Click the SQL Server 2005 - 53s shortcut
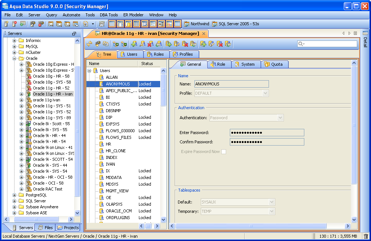Image resolution: width=371 pixels, height=241 pixels. pyautogui.click(x=235, y=24)
